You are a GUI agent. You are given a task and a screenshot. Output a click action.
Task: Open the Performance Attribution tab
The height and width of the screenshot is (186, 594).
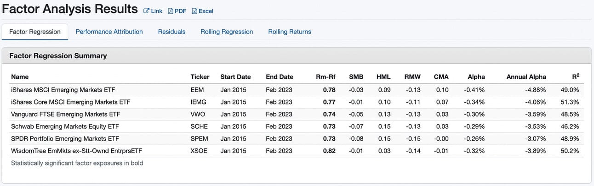point(109,32)
